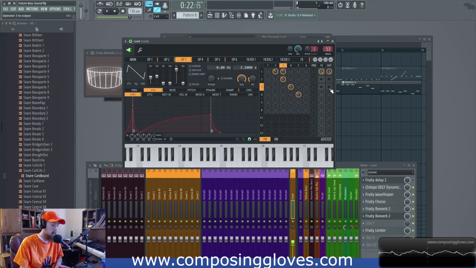476x268 pixels.
Task: Click the download/save toolbar icon next to news
Action: point(270,15)
